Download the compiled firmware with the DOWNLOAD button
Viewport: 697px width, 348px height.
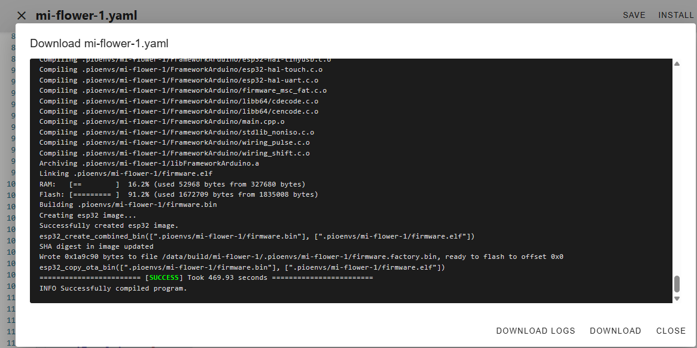click(615, 331)
